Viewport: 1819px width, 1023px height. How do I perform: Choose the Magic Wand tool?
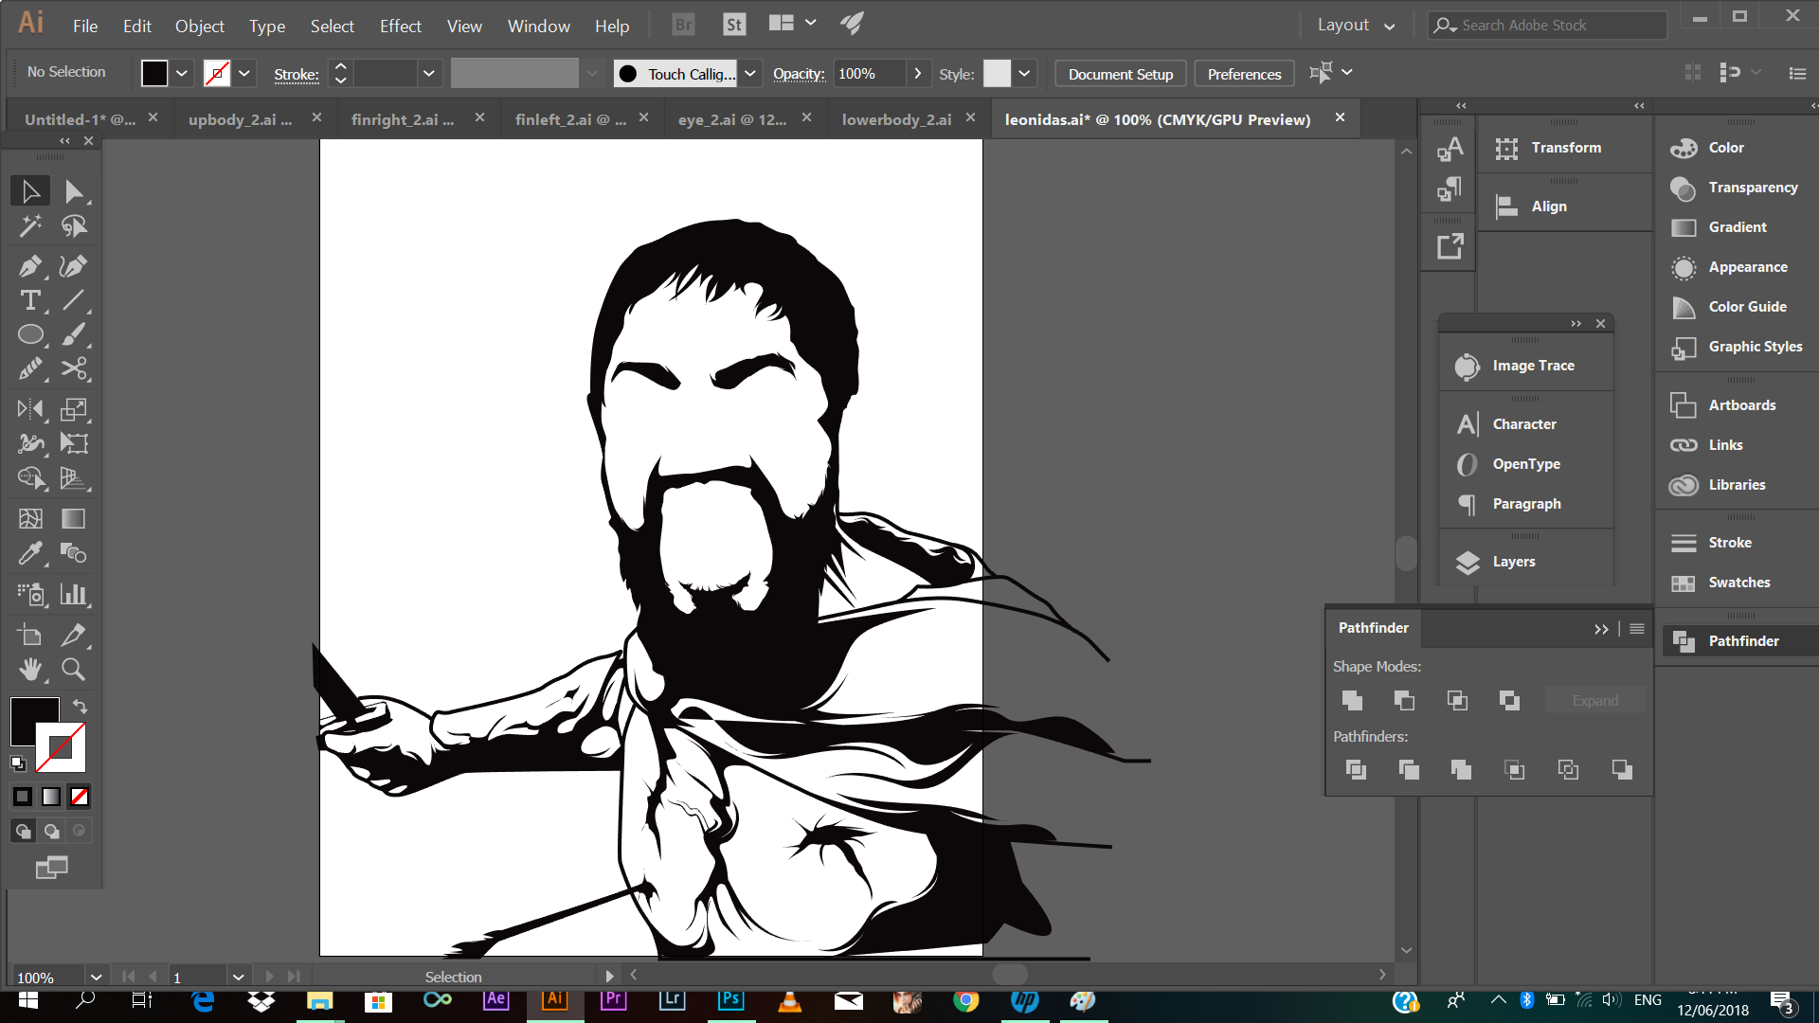[29, 225]
